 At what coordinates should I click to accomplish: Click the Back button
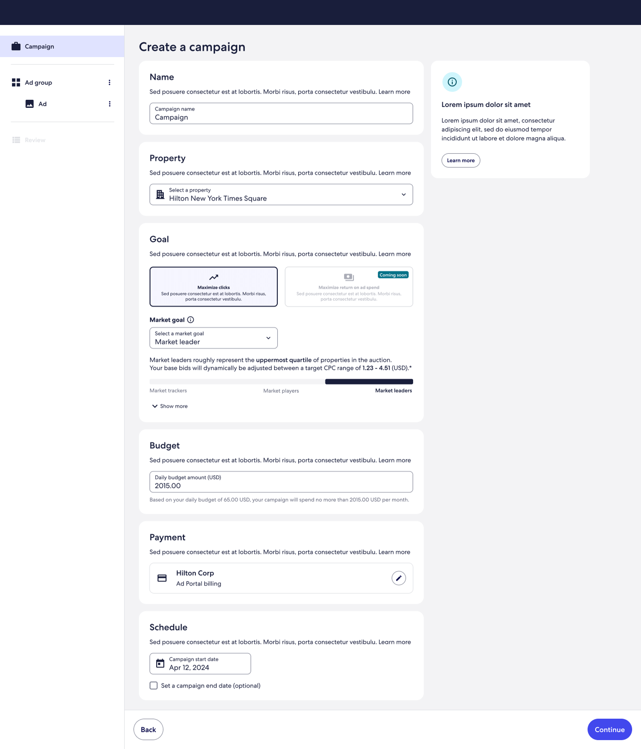click(148, 729)
